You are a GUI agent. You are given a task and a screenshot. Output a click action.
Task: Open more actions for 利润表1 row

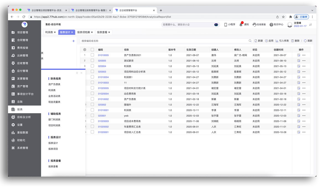(304, 77)
